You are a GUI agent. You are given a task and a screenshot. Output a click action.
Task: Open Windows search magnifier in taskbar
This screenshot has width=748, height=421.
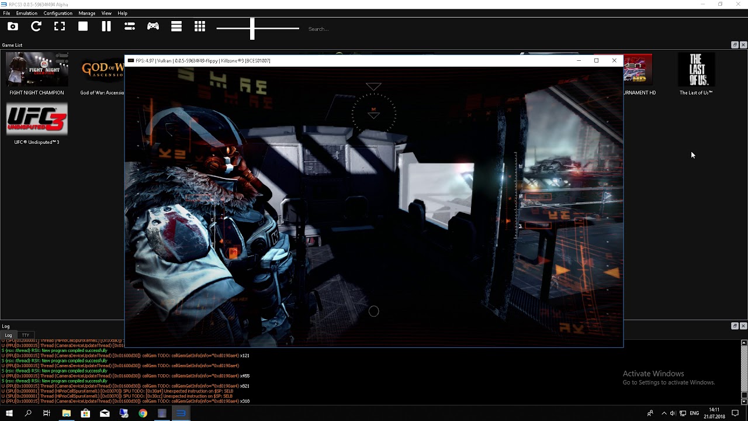[x=28, y=413]
